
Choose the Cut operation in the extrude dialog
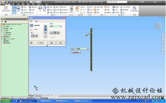tap(46, 30)
